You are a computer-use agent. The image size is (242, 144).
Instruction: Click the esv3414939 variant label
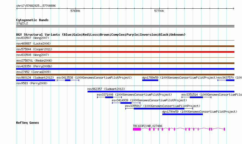149,100
